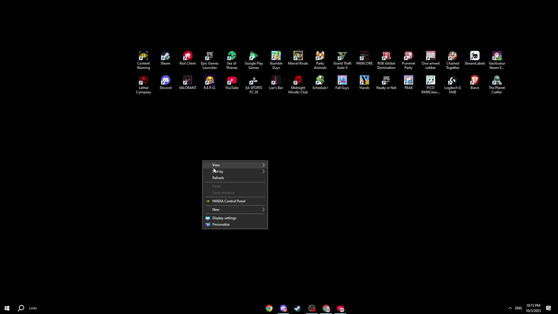Select the Lethal Company shortcut
Image resolution: width=558 pixels, height=314 pixels.
tap(143, 85)
